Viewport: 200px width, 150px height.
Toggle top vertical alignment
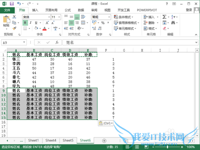[66, 17]
